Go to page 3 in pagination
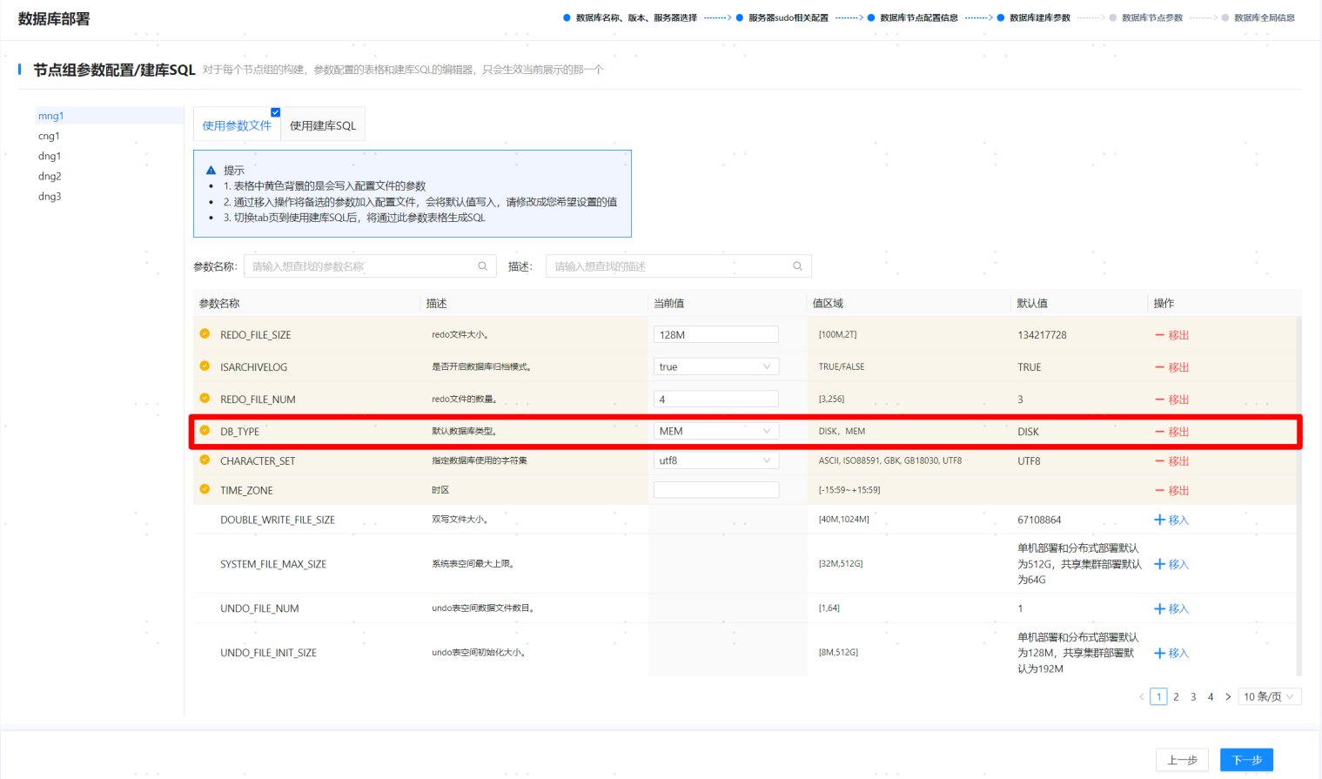The height and width of the screenshot is (779, 1322). click(x=1193, y=696)
